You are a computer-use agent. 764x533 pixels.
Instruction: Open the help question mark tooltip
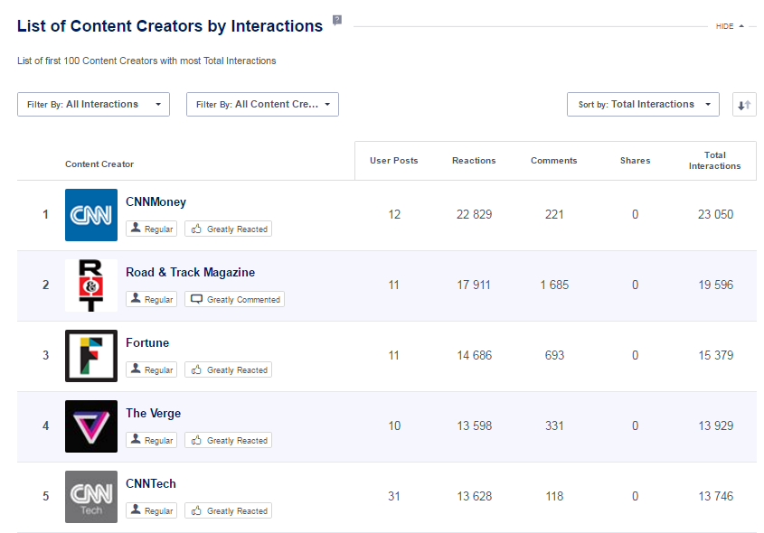tap(336, 20)
